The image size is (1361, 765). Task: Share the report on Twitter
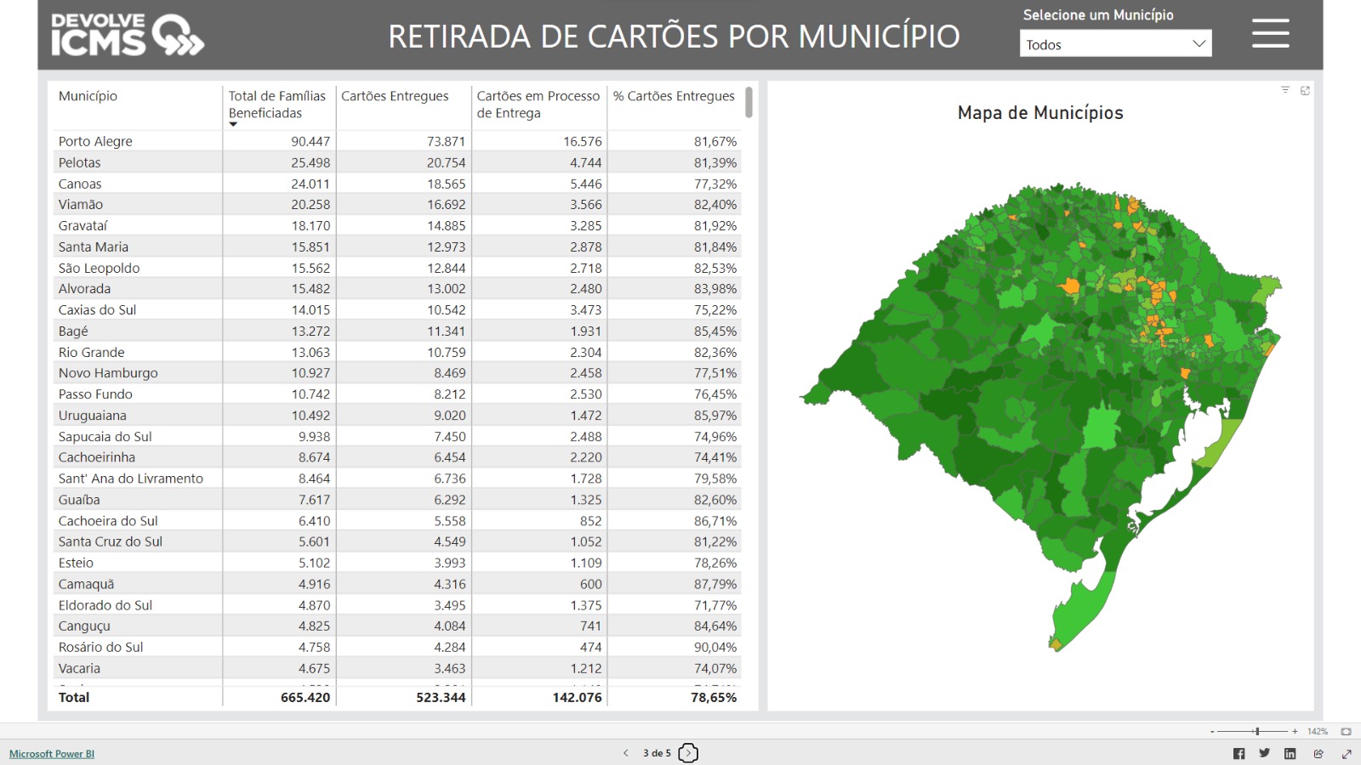[1264, 753]
